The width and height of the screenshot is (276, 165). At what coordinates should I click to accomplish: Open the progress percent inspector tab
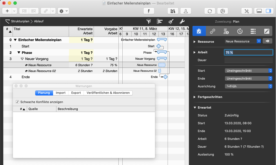[x=240, y=31]
